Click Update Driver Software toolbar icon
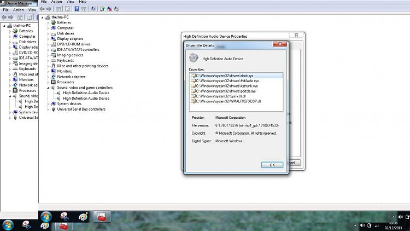This screenshot has height=231, width=410. coord(102,9)
